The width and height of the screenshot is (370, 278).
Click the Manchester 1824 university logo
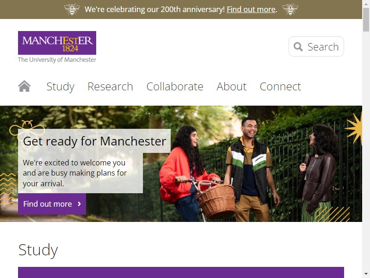(x=57, y=47)
